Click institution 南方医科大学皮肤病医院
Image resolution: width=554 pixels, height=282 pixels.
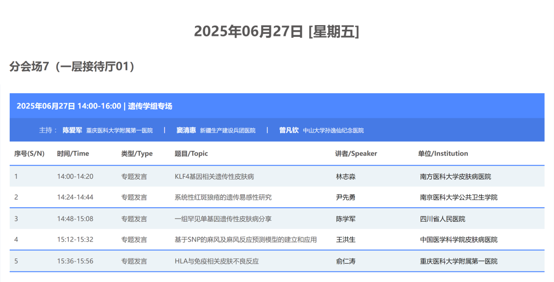tap(456, 177)
